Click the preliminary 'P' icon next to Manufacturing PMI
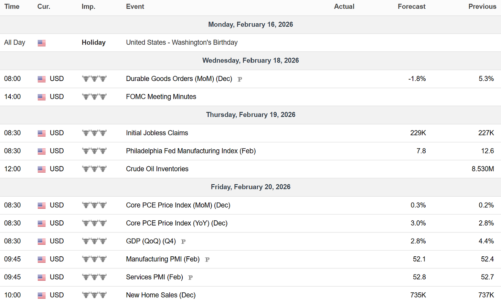501x302 pixels. 207,260
